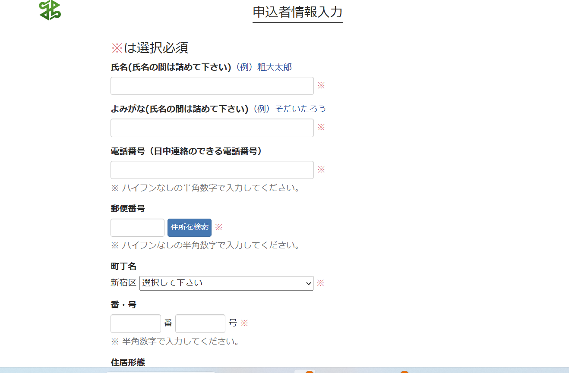Click the 新宿区 text beside the dropdown
Screen dimensions: 569x373
pyautogui.click(x=123, y=283)
